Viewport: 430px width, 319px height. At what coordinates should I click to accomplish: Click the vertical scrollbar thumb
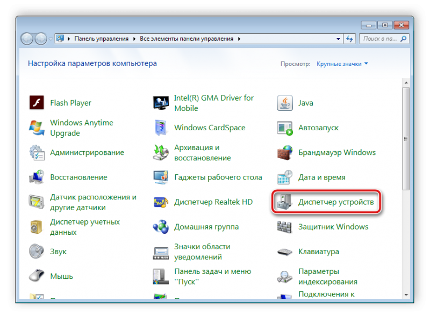406,138
